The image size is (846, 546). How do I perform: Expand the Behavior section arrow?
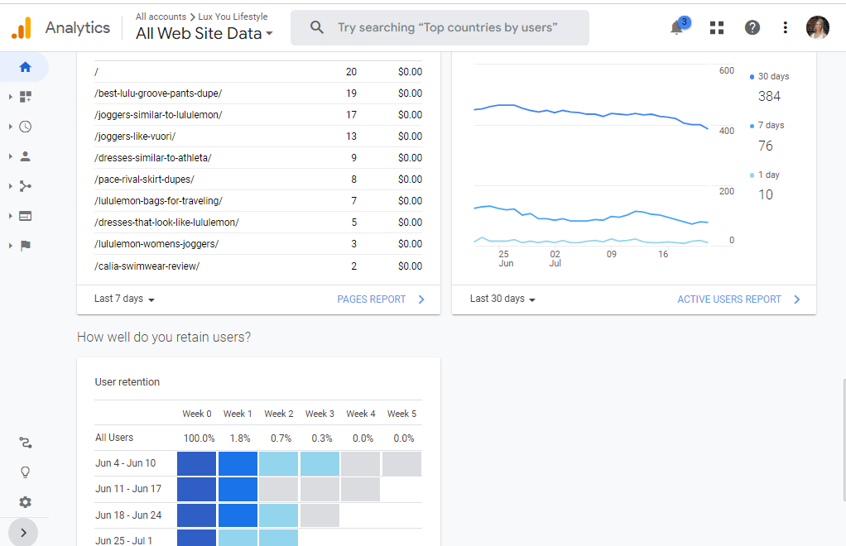(10, 216)
